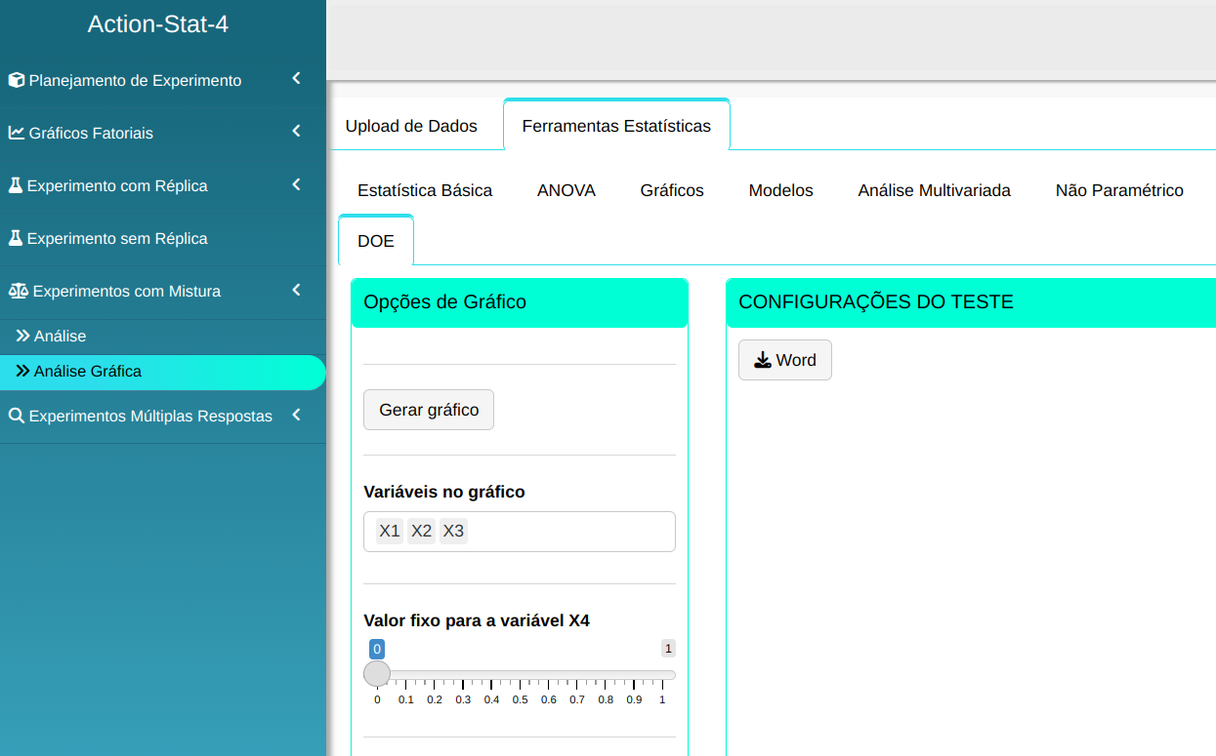The image size is (1216, 756).
Task: Open the ANOVA tab
Action: (x=566, y=190)
